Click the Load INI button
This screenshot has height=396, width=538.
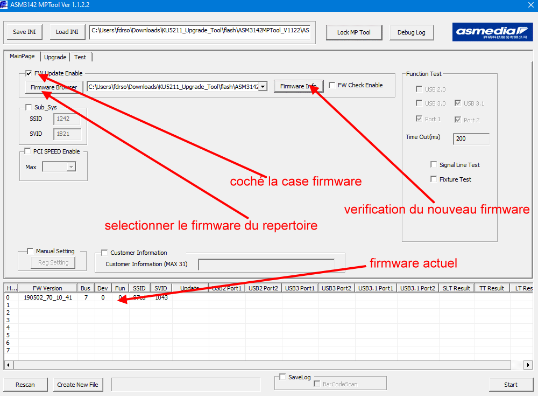tap(67, 32)
